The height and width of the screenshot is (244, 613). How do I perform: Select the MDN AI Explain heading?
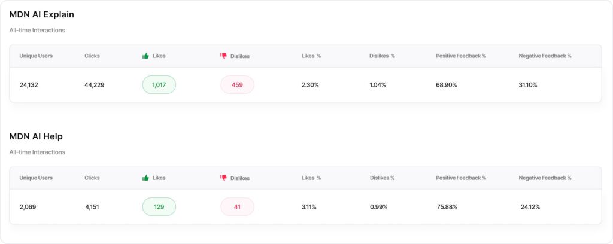coord(42,14)
